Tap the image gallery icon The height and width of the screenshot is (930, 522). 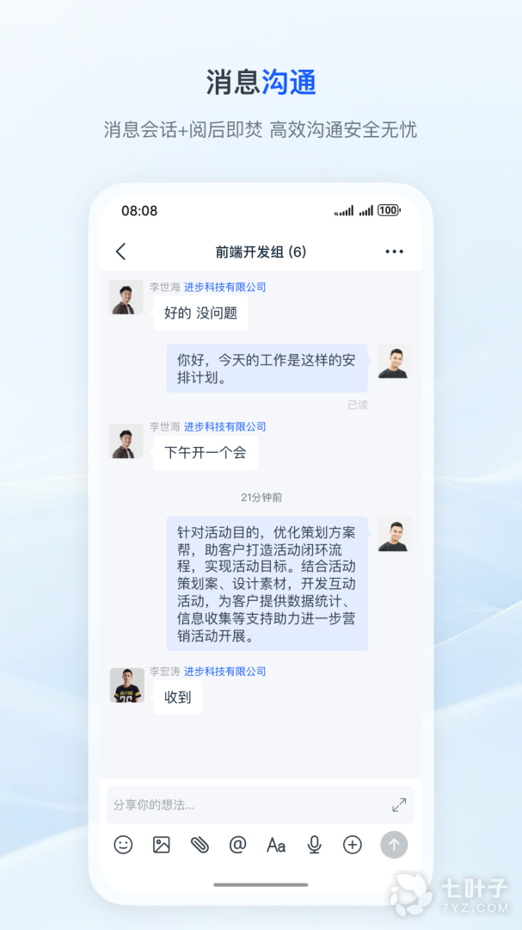click(161, 845)
